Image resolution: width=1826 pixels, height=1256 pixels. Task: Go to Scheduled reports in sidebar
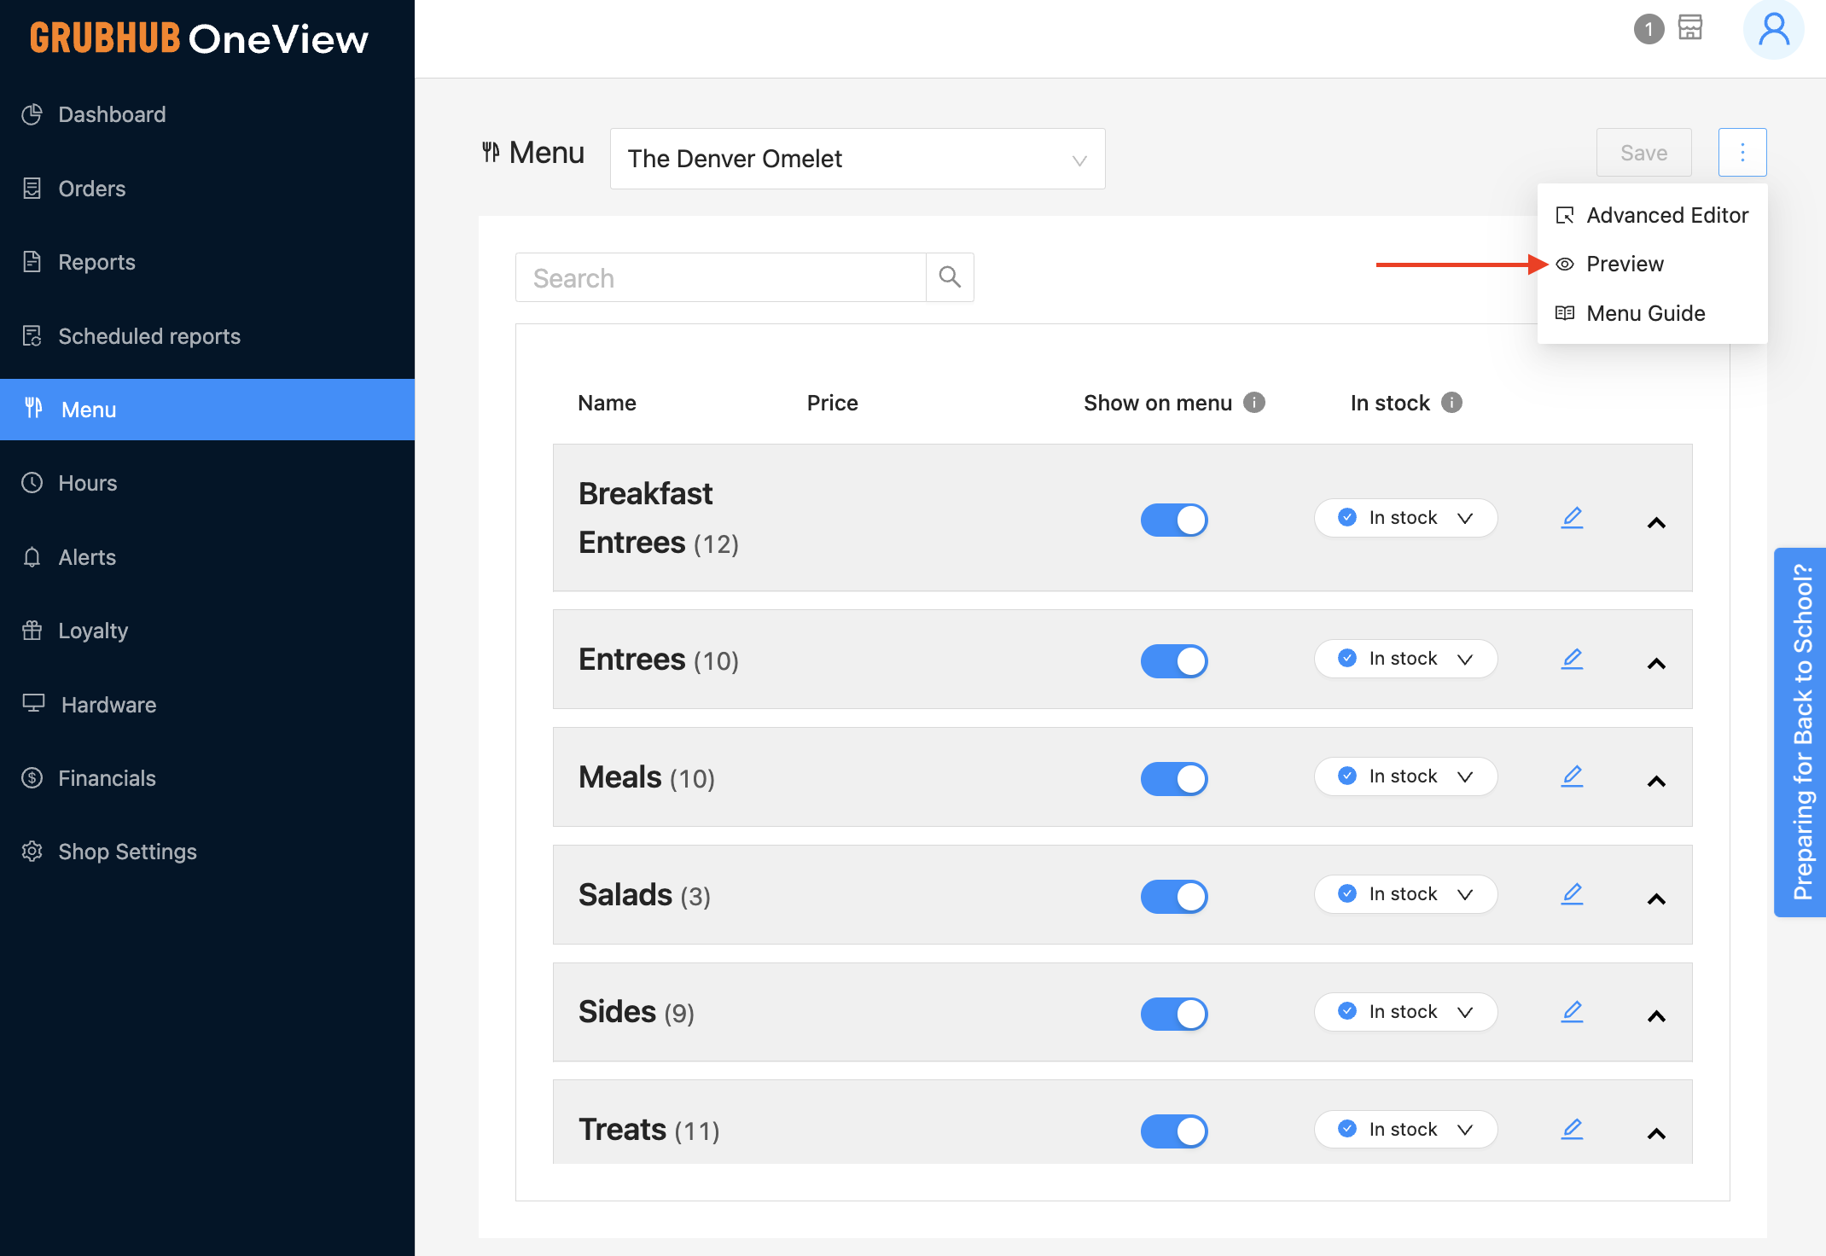(148, 336)
